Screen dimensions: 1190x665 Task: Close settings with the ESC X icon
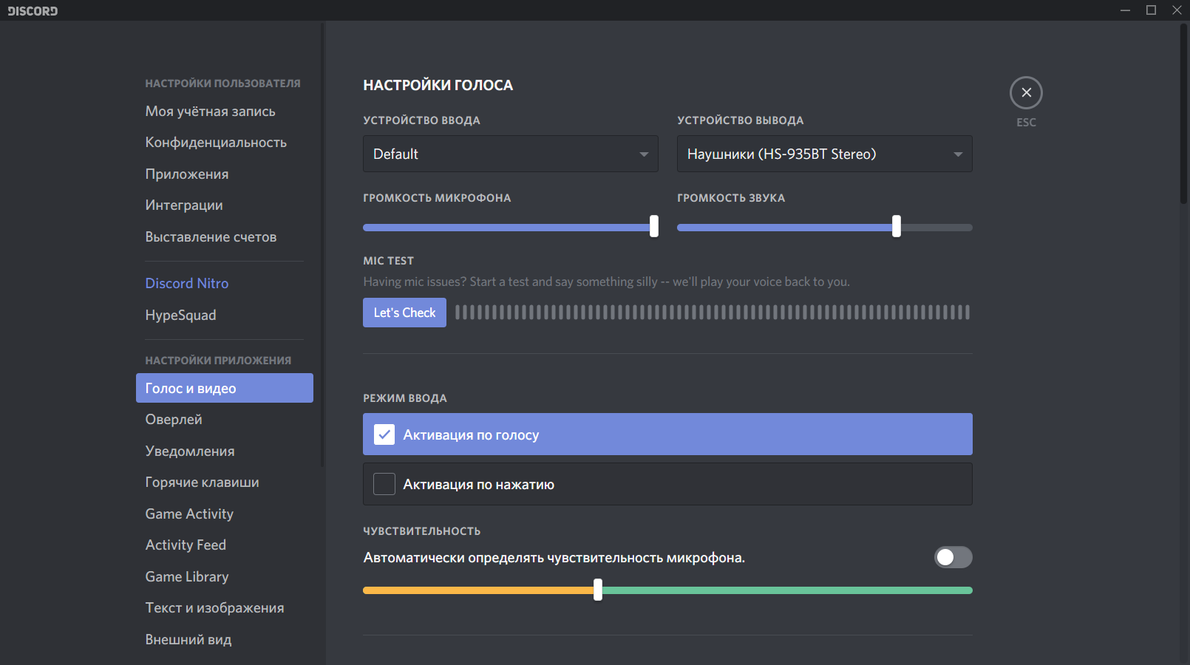point(1026,92)
